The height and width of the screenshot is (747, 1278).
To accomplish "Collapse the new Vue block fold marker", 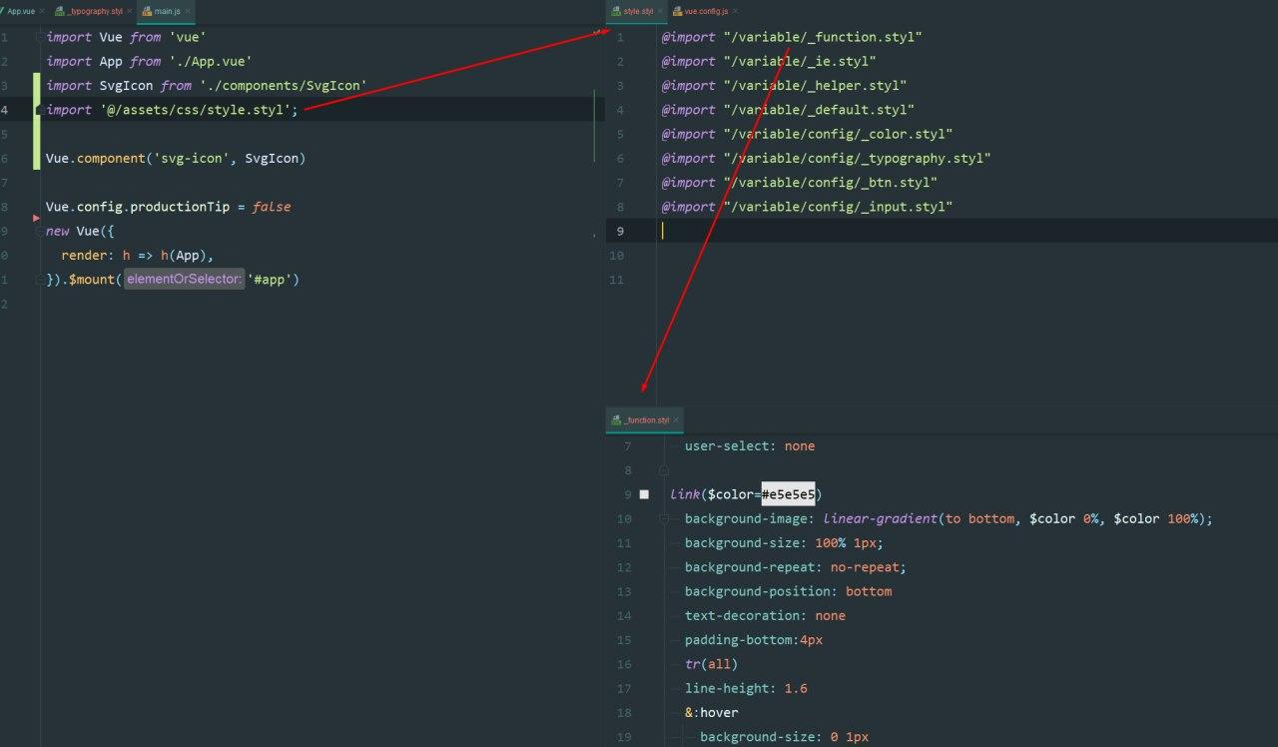I will (41, 231).
